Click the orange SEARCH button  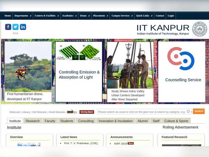coord(199,111)
